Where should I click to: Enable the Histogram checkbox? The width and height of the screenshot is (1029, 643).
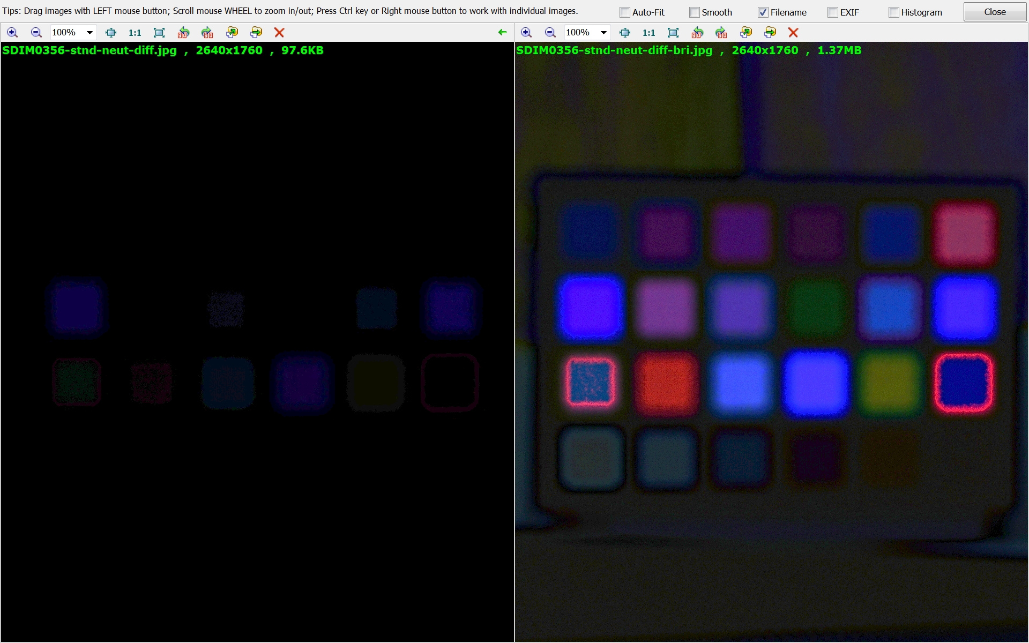[894, 12]
